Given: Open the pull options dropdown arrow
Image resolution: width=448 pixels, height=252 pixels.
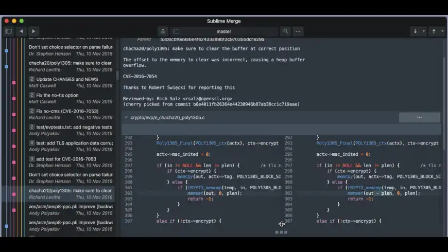Looking at the screenshot, I should click(x=424, y=31).
